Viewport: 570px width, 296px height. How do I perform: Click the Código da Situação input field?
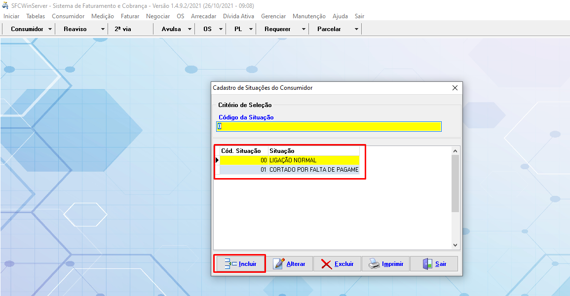click(x=329, y=126)
